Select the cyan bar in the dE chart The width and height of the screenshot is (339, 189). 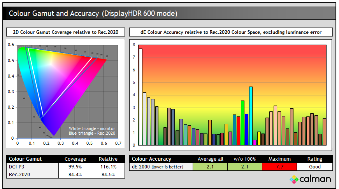tap(251, 116)
